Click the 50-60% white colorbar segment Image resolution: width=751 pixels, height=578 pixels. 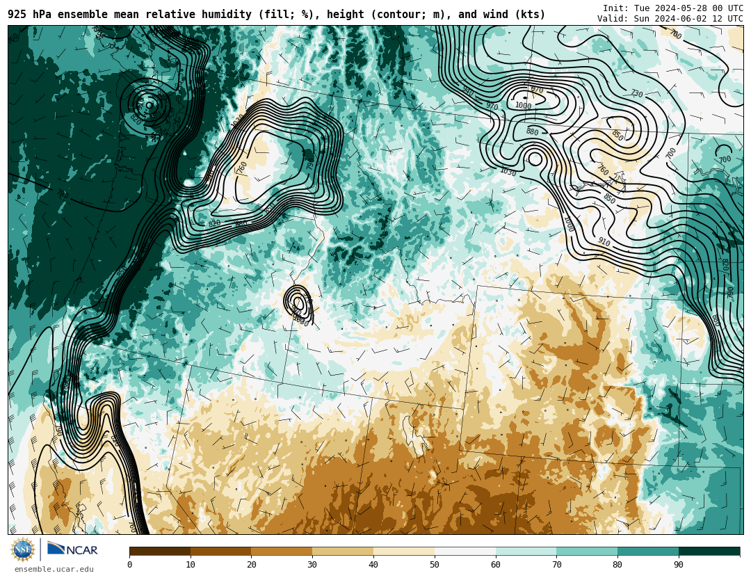click(465, 552)
